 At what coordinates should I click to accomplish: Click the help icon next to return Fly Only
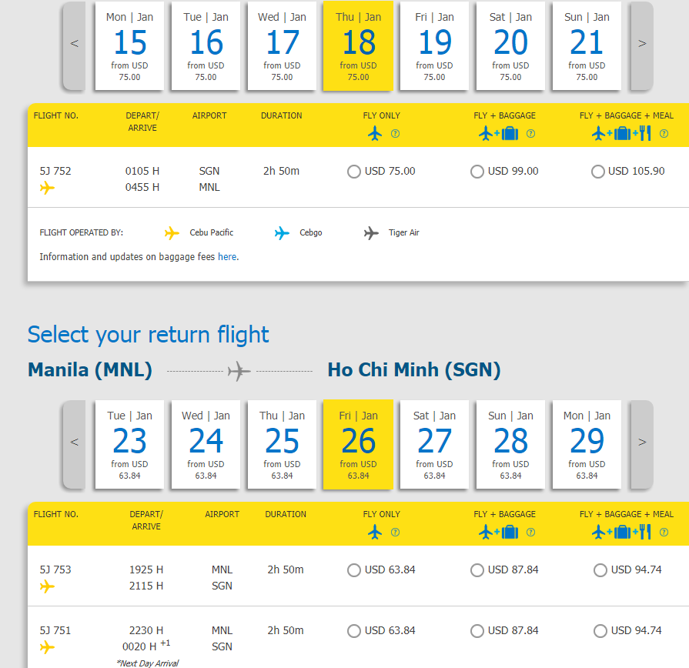395,533
